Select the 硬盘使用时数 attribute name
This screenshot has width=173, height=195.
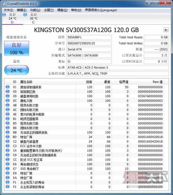29,96
